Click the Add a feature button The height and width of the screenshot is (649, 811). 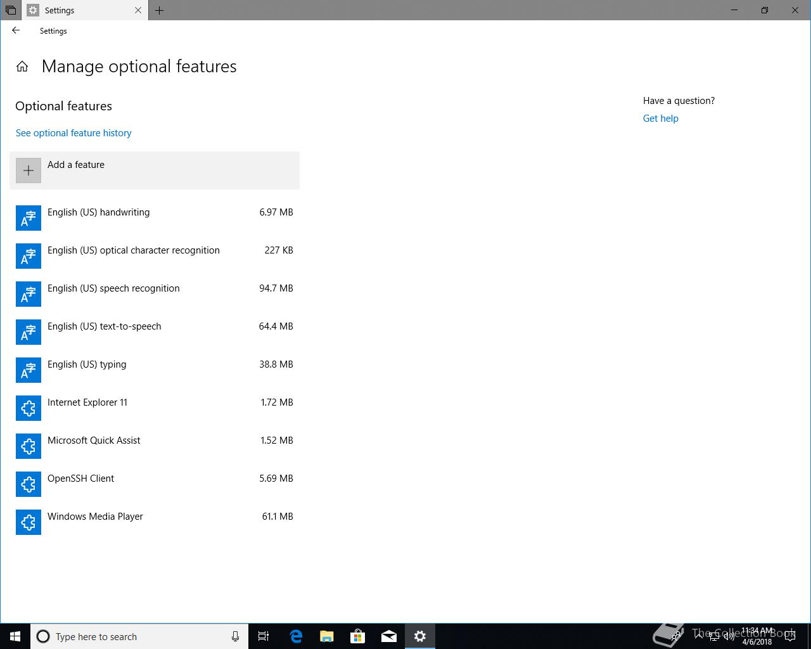click(x=155, y=170)
